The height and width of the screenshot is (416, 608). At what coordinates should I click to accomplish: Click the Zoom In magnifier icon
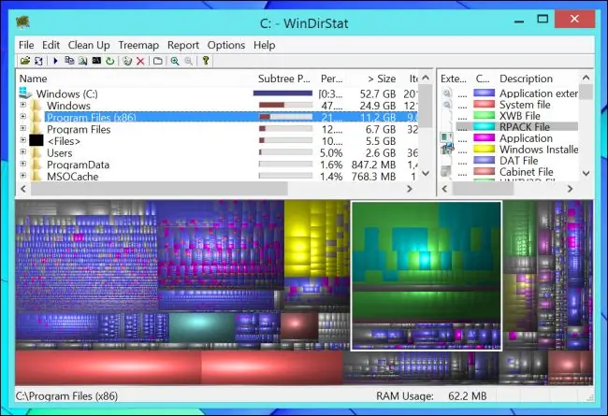coord(175,61)
